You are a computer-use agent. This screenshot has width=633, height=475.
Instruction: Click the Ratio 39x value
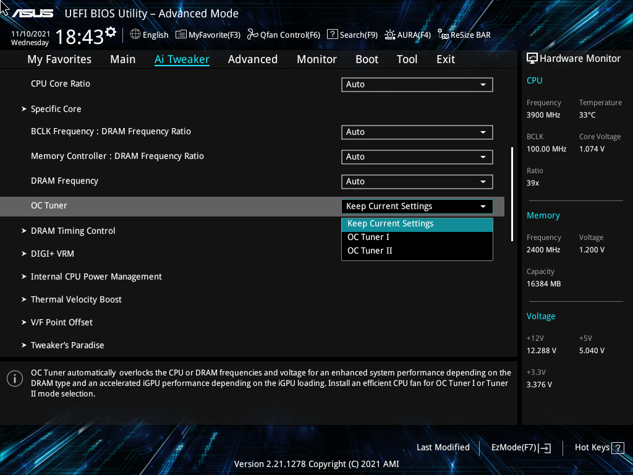(x=532, y=183)
